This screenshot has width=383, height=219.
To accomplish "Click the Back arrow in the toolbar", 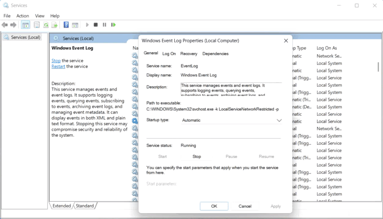I will pos(5,25).
